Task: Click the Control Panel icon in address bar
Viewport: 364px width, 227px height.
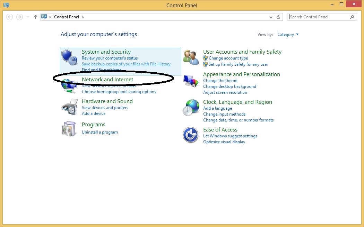Action: tap(44, 17)
